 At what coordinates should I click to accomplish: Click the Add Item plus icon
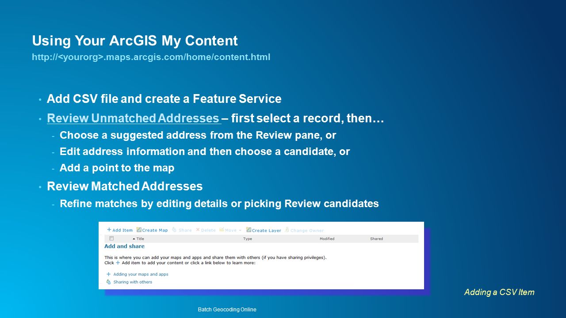tap(109, 230)
